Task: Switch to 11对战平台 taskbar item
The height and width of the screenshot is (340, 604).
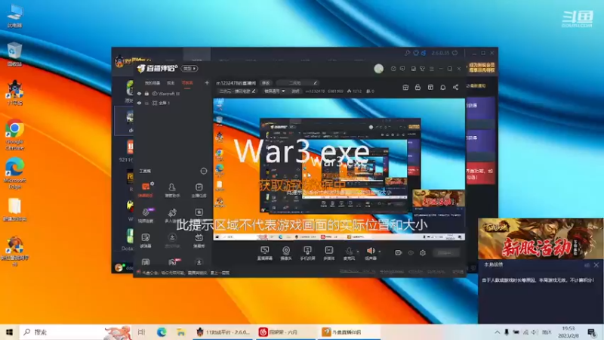Action: pos(223,332)
